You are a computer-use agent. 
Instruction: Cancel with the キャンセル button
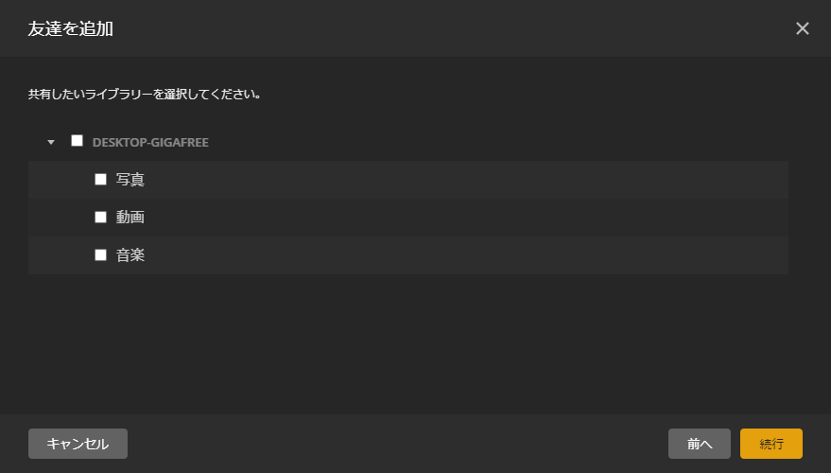click(x=78, y=444)
